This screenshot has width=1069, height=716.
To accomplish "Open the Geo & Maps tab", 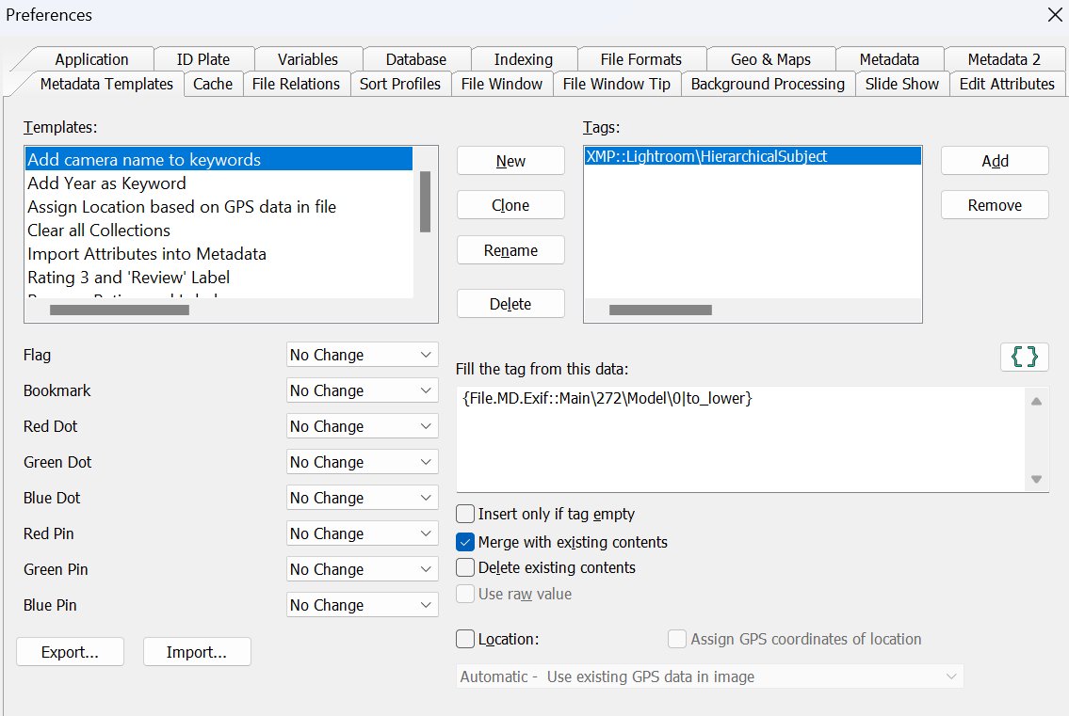I will (x=770, y=59).
